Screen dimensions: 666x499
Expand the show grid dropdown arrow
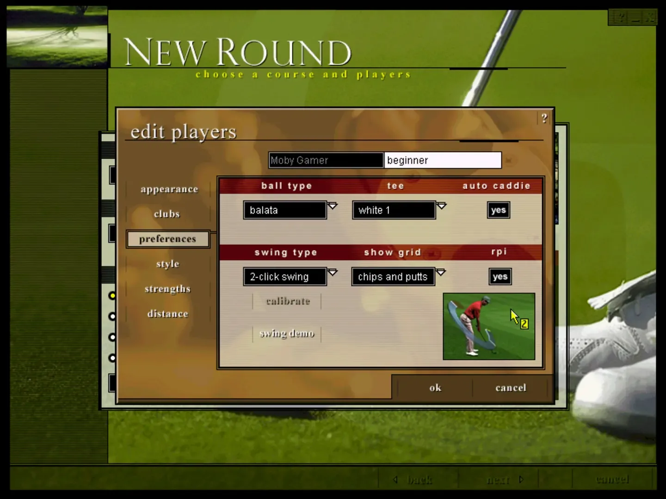(x=441, y=272)
